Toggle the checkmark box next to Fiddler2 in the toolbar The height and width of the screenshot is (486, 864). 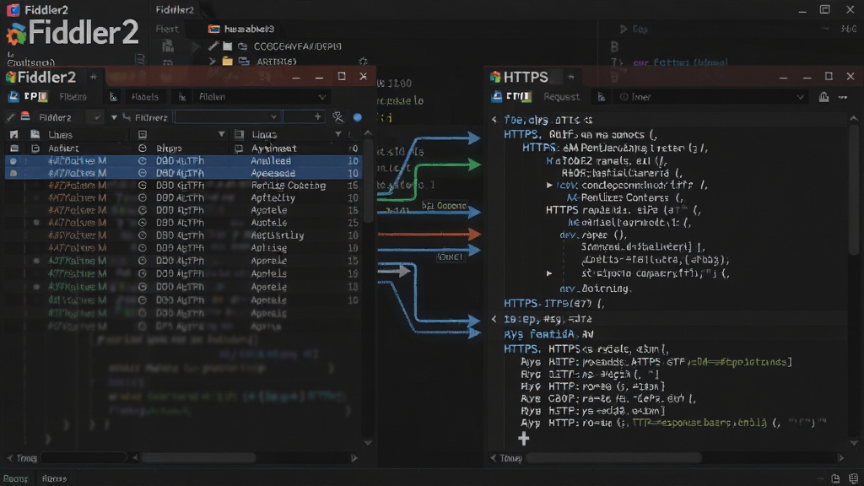[97, 117]
